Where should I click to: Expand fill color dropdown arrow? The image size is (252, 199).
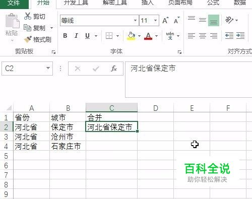139,36
